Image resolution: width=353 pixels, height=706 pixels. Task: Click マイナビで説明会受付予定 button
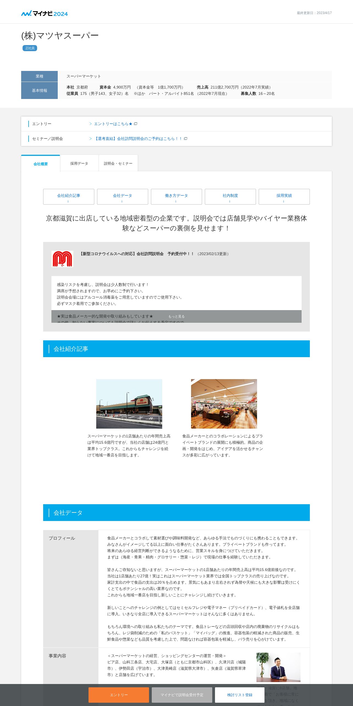tap(182, 695)
